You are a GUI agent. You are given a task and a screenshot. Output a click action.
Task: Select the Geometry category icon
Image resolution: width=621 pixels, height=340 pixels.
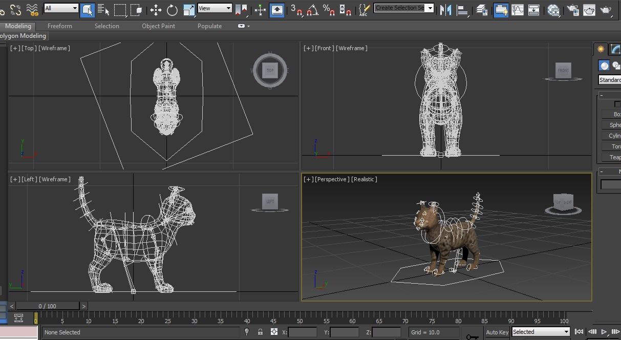point(605,66)
